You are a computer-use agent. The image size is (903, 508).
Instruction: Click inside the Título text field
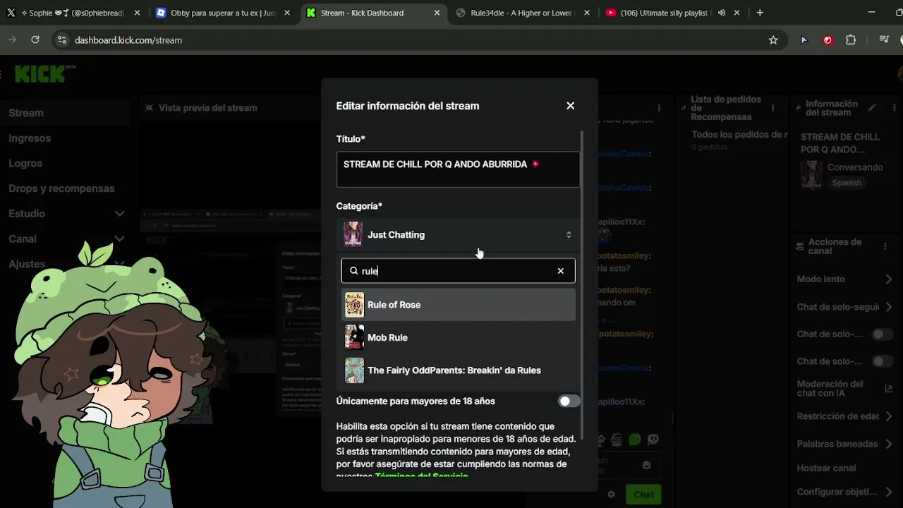[x=458, y=169]
